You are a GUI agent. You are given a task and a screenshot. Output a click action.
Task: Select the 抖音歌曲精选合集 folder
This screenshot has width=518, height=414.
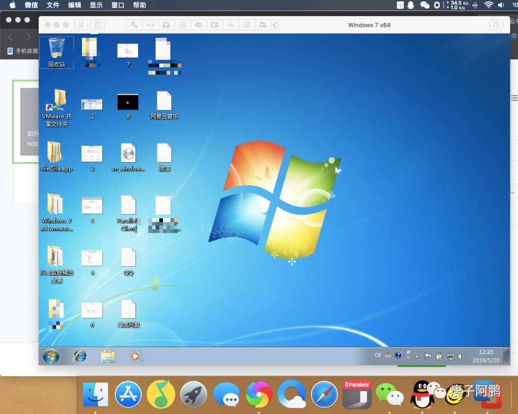point(57,264)
